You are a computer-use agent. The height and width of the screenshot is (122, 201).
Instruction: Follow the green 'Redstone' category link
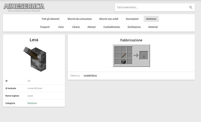pyautogui.click(x=32, y=103)
